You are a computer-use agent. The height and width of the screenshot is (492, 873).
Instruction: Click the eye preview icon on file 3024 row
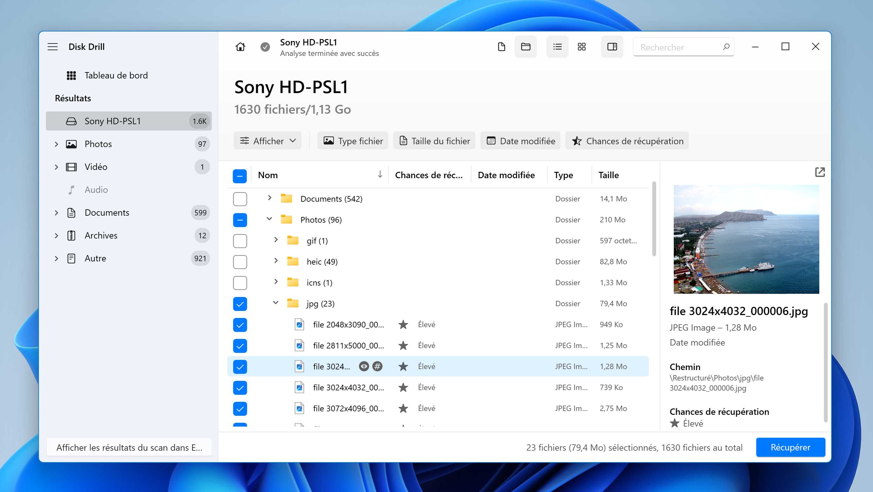pos(364,366)
